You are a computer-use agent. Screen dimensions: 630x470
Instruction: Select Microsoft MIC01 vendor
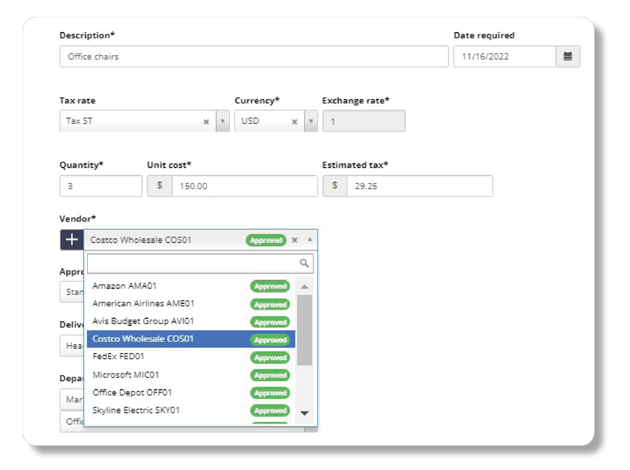[191, 375]
